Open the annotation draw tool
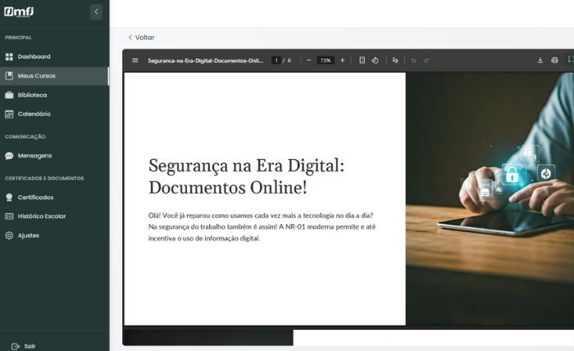This screenshot has width=574, height=351. [x=395, y=60]
